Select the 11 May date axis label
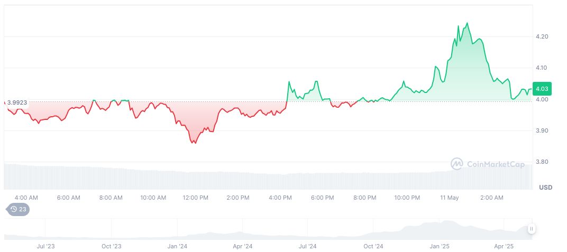The width and height of the screenshot is (567, 252). [x=450, y=198]
